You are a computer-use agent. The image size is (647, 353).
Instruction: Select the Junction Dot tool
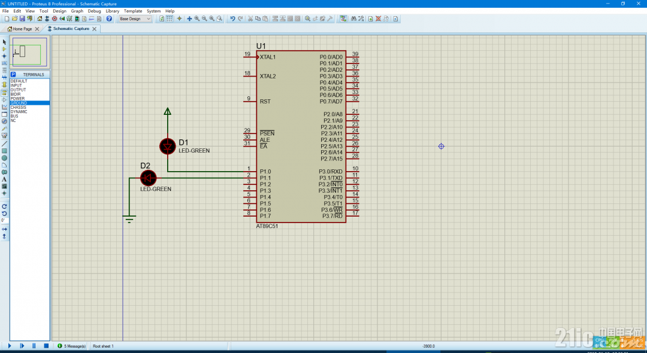(5, 56)
